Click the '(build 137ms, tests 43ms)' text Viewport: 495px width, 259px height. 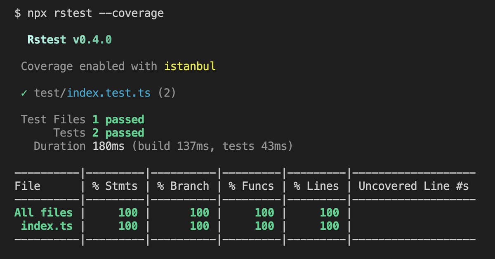tap(212, 146)
